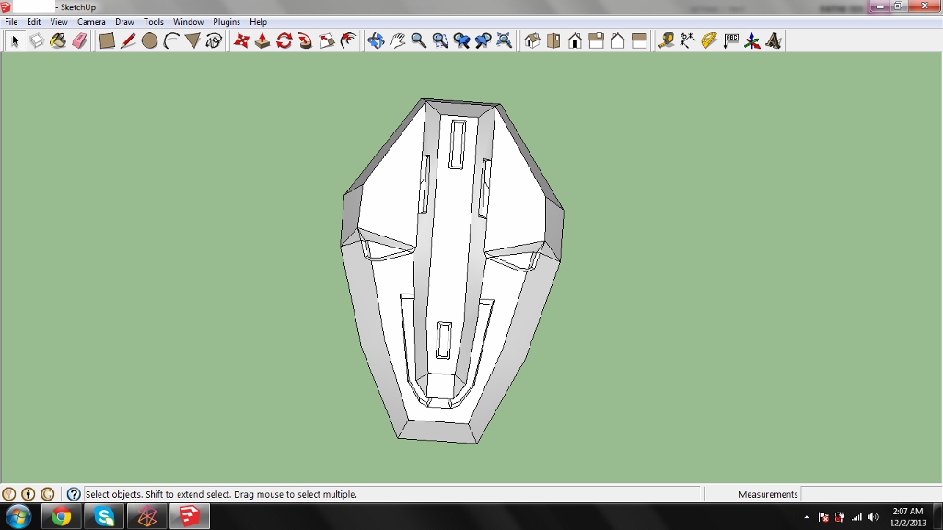This screenshot has width=943, height=530.
Task: Select the Eraser tool
Action: click(x=78, y=40)
